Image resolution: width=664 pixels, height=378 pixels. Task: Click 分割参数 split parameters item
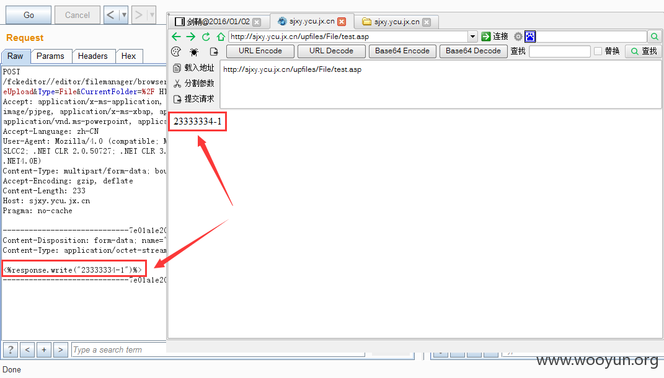coord(194,84)
